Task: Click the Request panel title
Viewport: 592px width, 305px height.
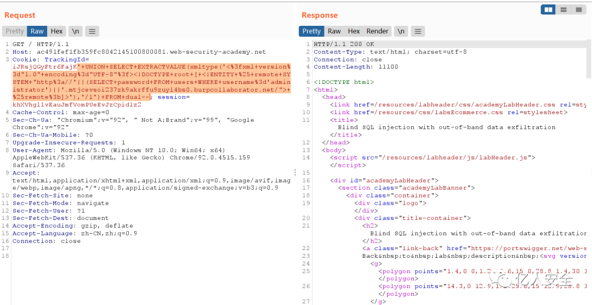Action: point(20,15)
